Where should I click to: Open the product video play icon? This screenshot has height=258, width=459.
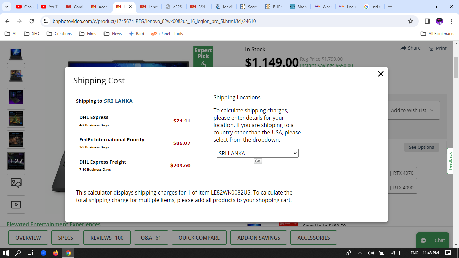click(16, 204)
